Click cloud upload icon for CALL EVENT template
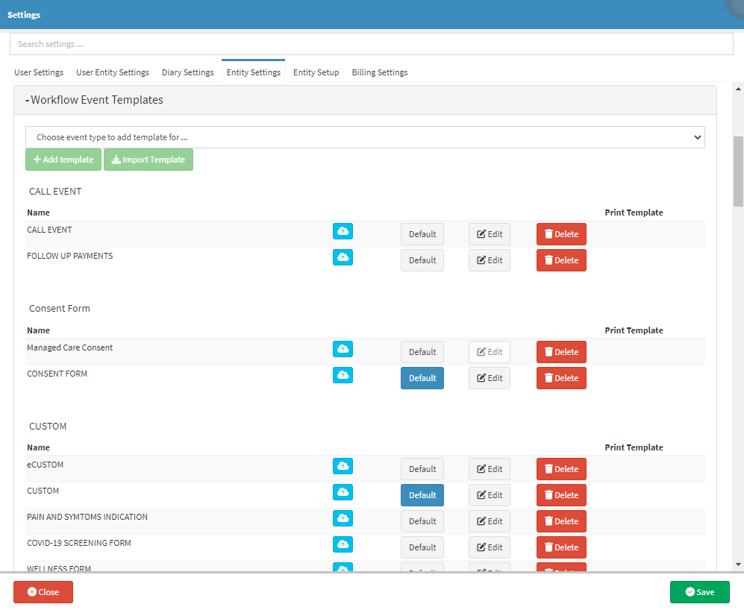The image size is (744, 610). 343,231
